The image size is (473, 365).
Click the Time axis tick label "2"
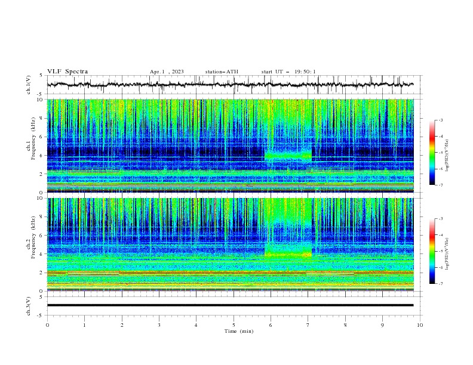(122, 325)
